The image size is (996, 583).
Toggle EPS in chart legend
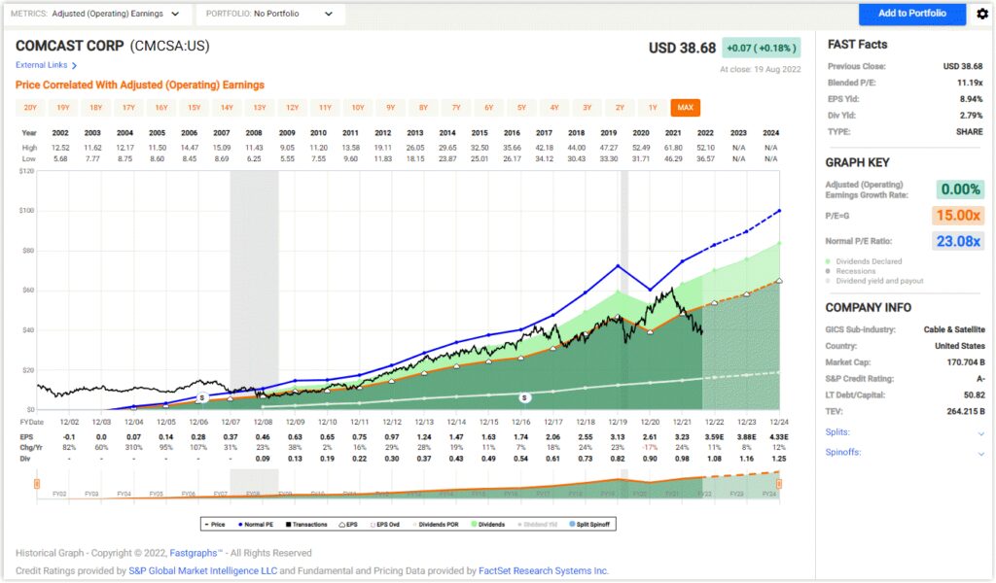[348, 525]
